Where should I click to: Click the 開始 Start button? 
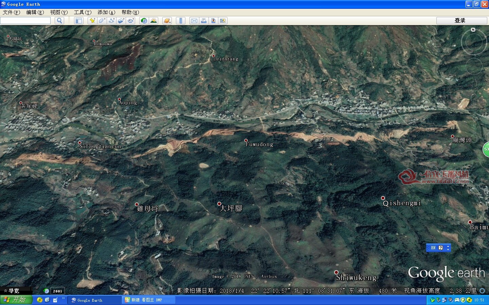pyautogui.click(x=16, y=300)
